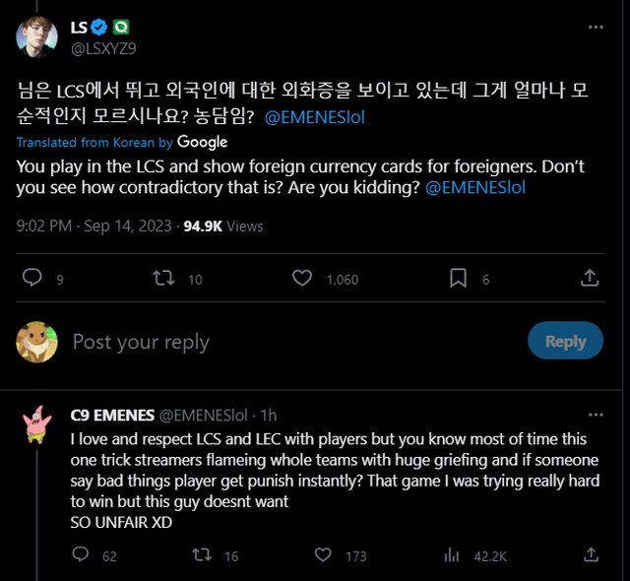
Task: Retweet the C9 EMENES reply
Action: click(x=202, y=555)
